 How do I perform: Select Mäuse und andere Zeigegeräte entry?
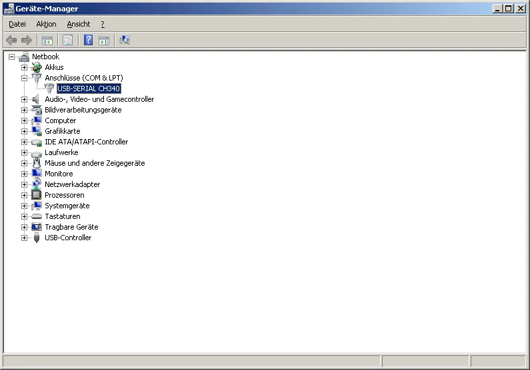pyautogui.click(x=94, y=163)
